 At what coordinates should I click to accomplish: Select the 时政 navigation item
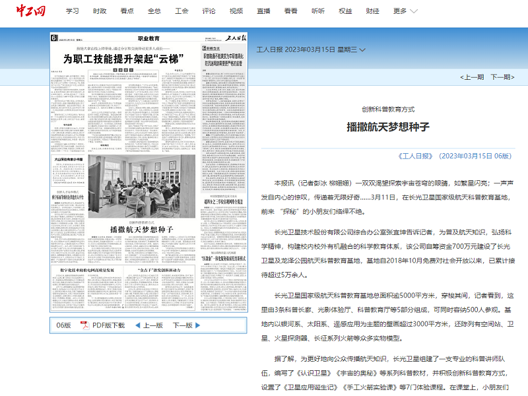[100, 11]
